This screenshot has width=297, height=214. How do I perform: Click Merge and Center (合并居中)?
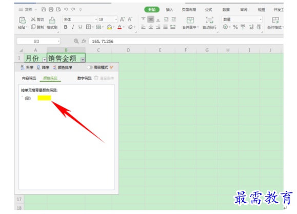[190, 23]
